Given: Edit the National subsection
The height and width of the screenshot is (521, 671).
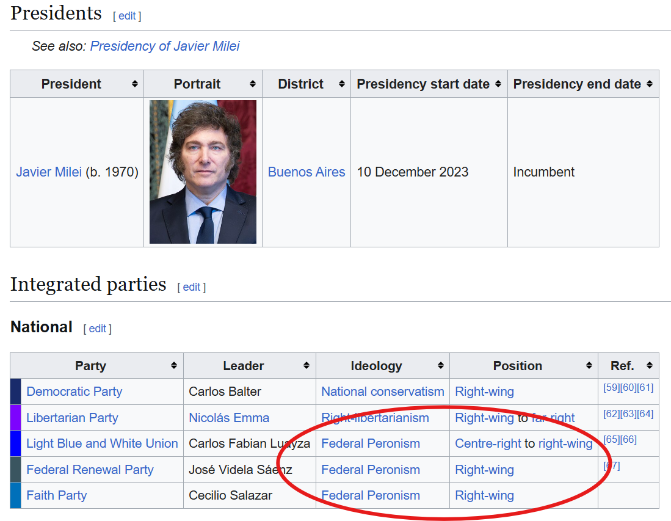Looking at the screenshot, I should 98,329.
